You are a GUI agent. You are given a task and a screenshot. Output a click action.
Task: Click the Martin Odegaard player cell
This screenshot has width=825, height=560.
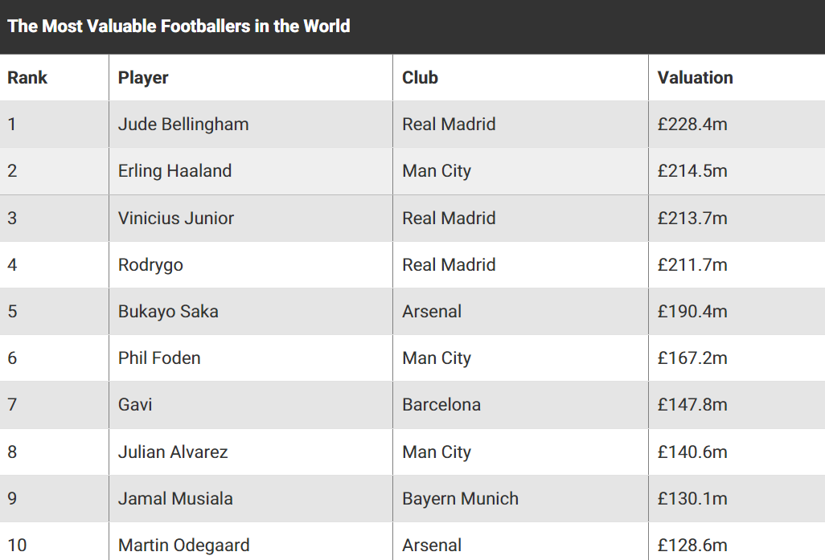click(183, 546)
